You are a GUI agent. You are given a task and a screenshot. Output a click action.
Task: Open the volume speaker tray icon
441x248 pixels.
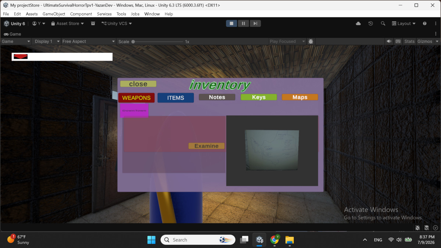(x=399, y=240)
